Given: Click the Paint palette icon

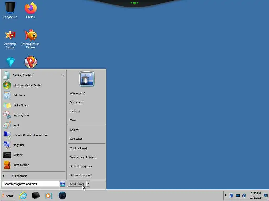Looking at the screenshot, I should point(7,125).
